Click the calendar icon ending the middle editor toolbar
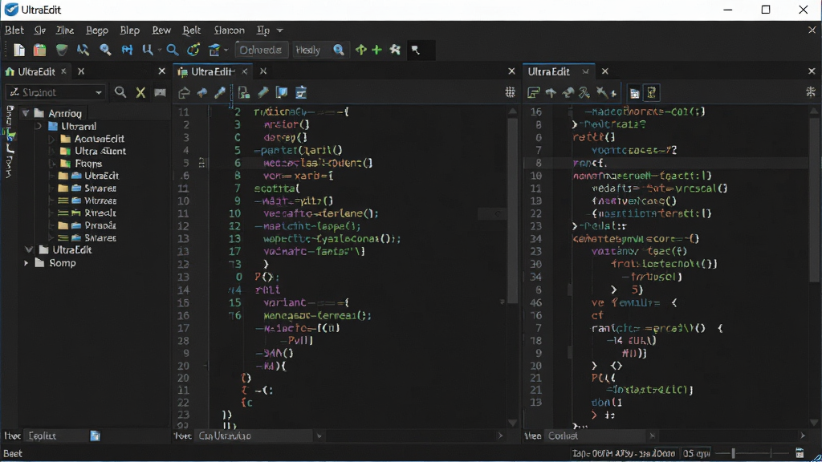Screen dimensions: 822x462 [301, 93]
